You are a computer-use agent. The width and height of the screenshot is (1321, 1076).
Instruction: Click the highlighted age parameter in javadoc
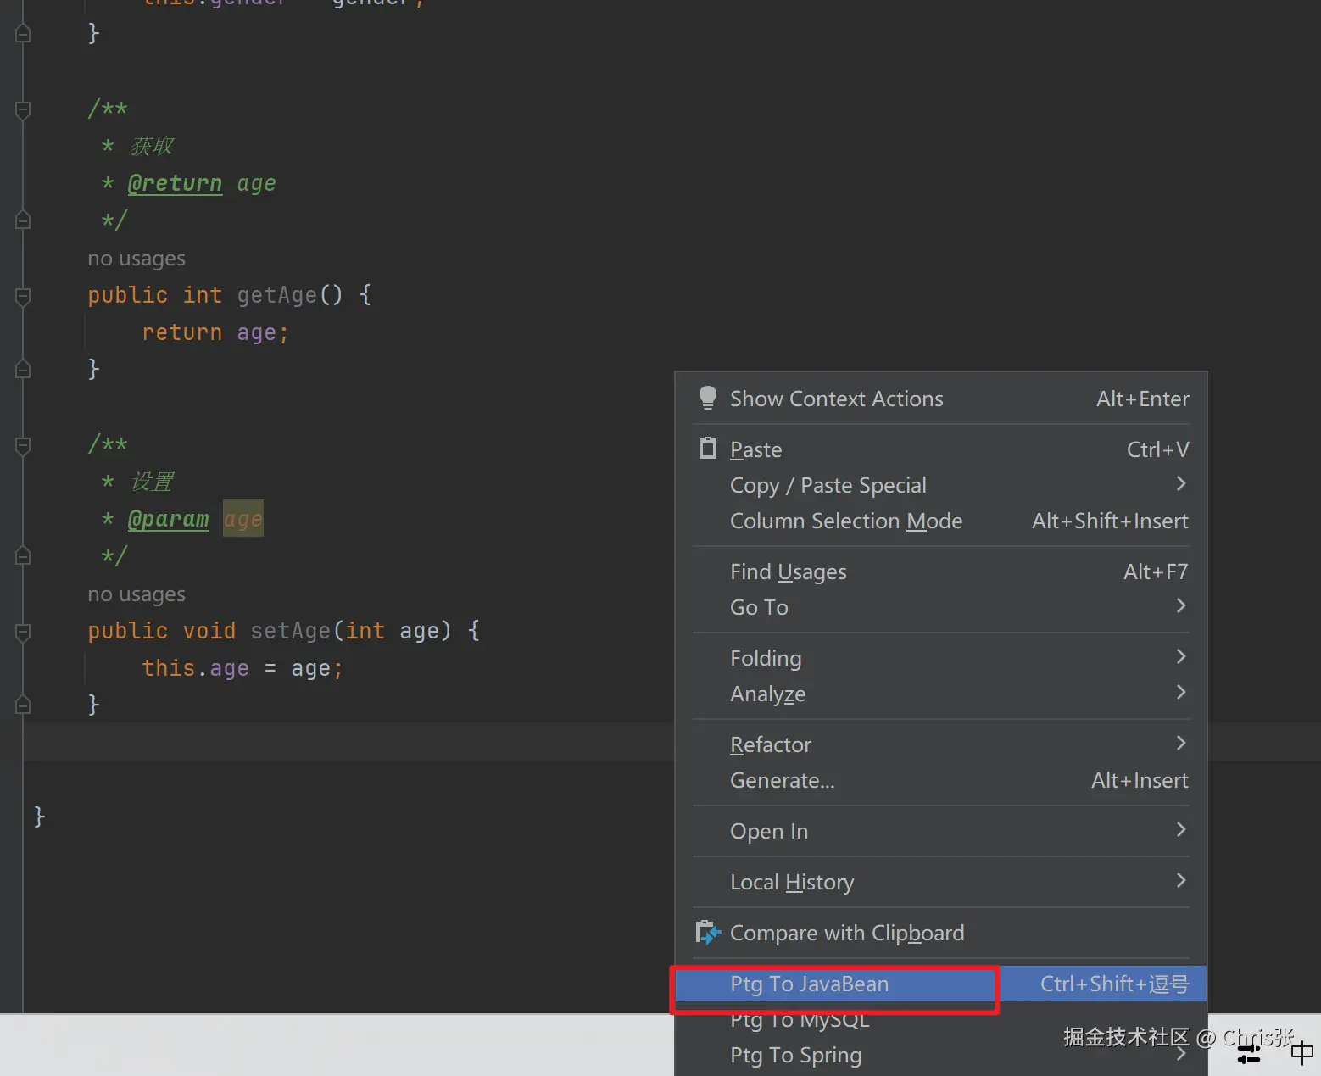(243, 518)
